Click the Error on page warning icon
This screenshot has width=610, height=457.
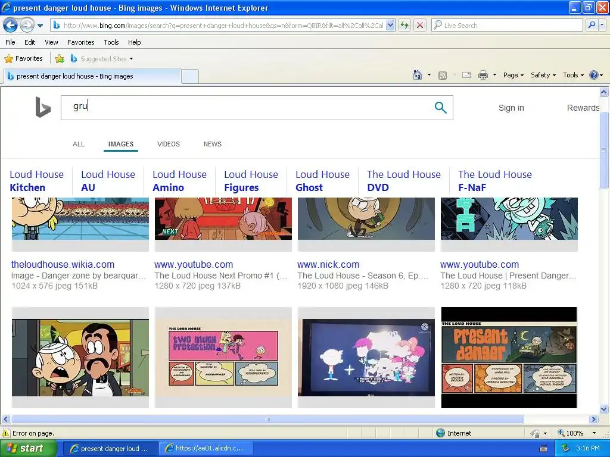coord(6,433)
